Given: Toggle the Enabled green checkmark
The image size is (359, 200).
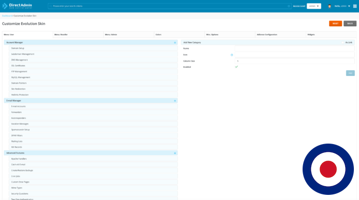Looking at the screenshot, I should pos(236,67).
